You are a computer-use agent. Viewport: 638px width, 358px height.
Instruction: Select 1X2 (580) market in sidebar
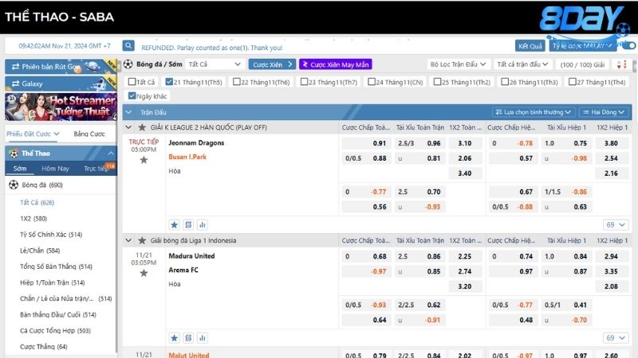(x=33, y=218)
